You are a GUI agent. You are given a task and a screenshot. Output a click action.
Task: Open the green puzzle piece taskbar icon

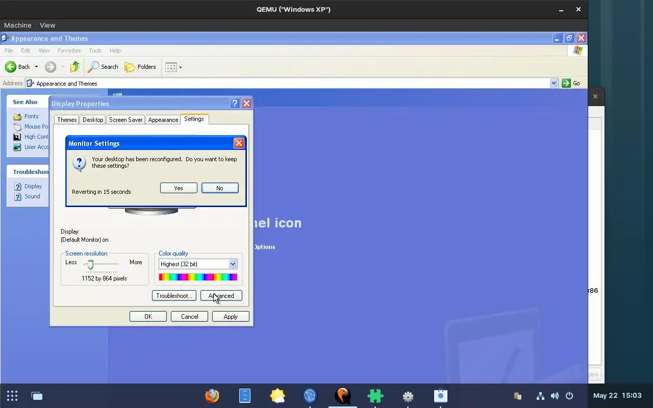click(375, 396)
